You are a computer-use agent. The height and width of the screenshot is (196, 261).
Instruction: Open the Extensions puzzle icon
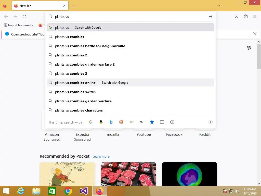pyautogui.click(x=246, y=16)
